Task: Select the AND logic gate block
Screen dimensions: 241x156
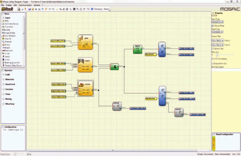Action: tap(114, 67)
